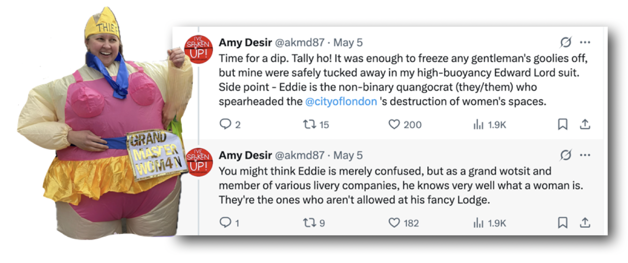Screen dimensions: 628x263
Task: Reply to the first tweet with 2 comments
Action: coord(230,124)
